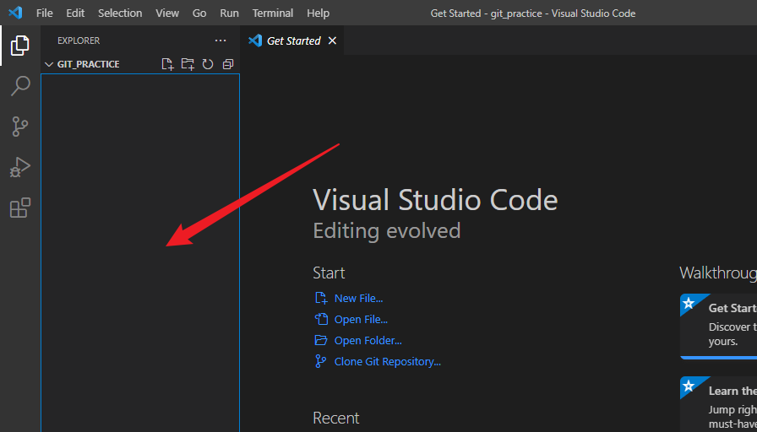Open the Terminal menu
This screenshot has height=432, width=757.
(273, 13)
